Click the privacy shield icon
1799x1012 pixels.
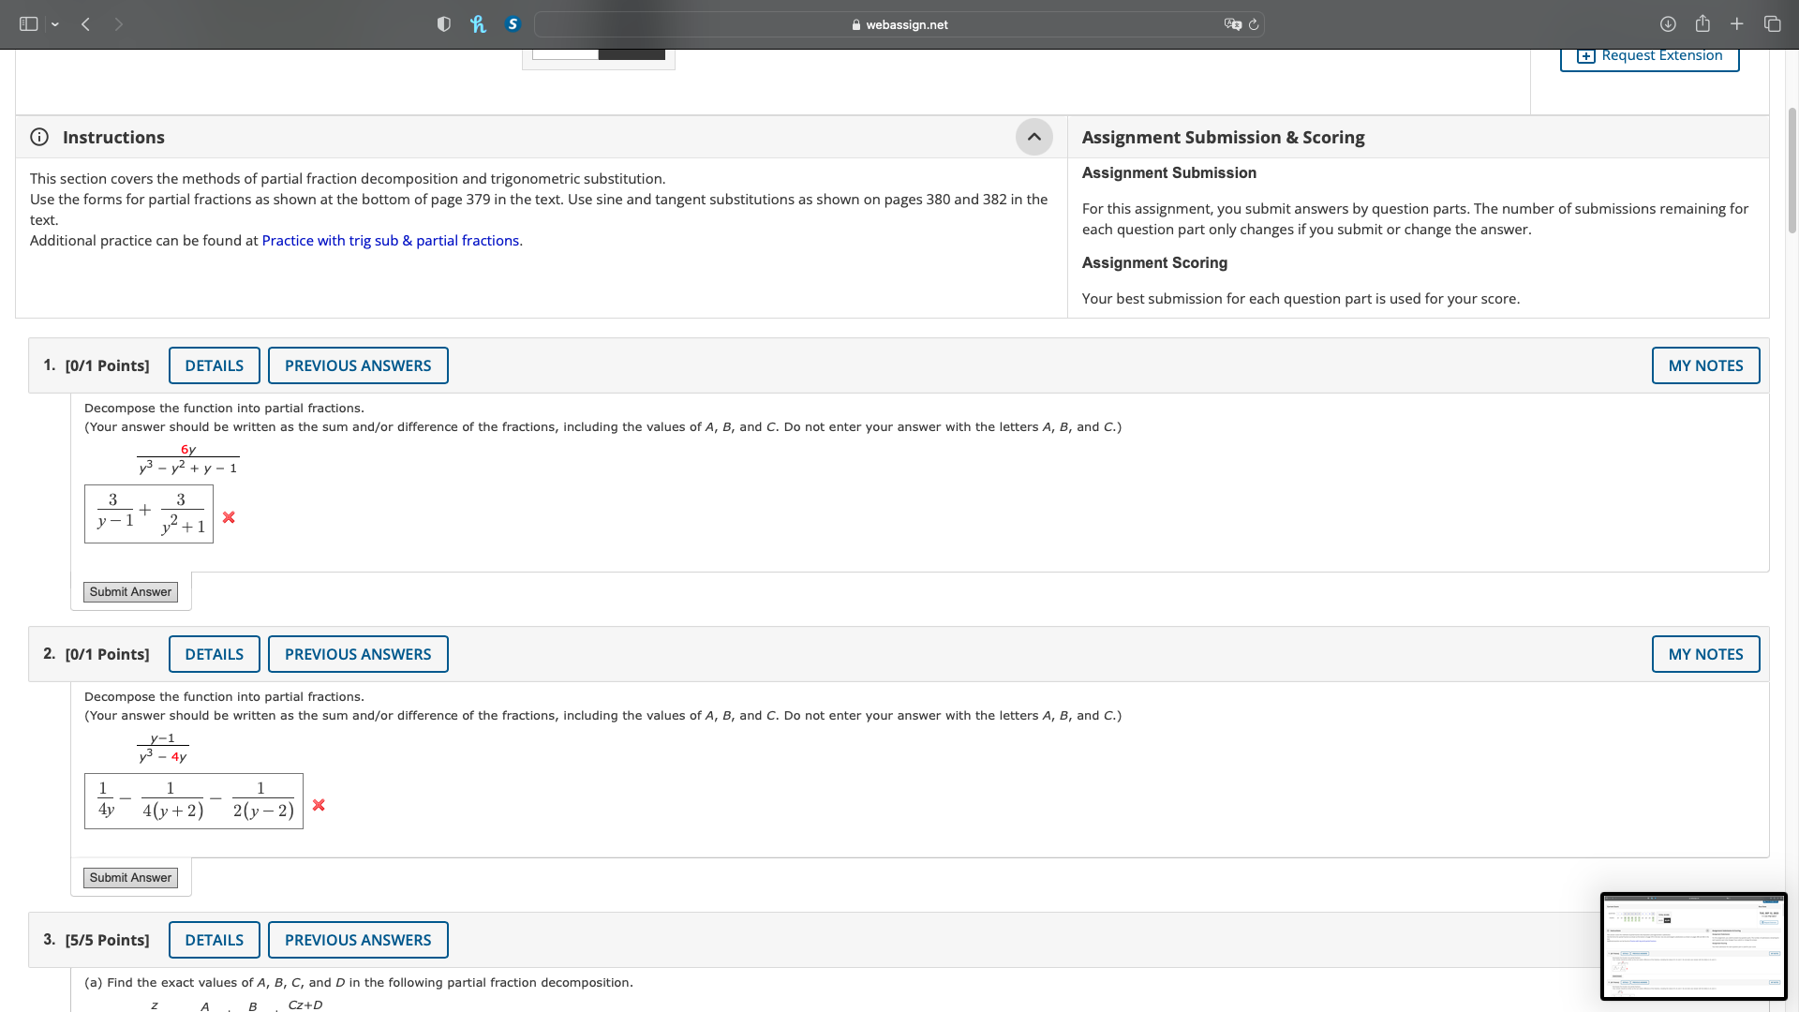pos(444,24)
